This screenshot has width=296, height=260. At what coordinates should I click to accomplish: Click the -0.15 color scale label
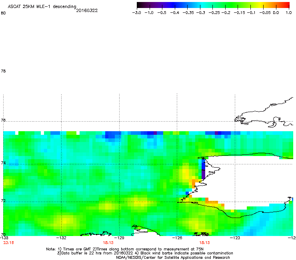pyautogui.click(x=239, y=13)
